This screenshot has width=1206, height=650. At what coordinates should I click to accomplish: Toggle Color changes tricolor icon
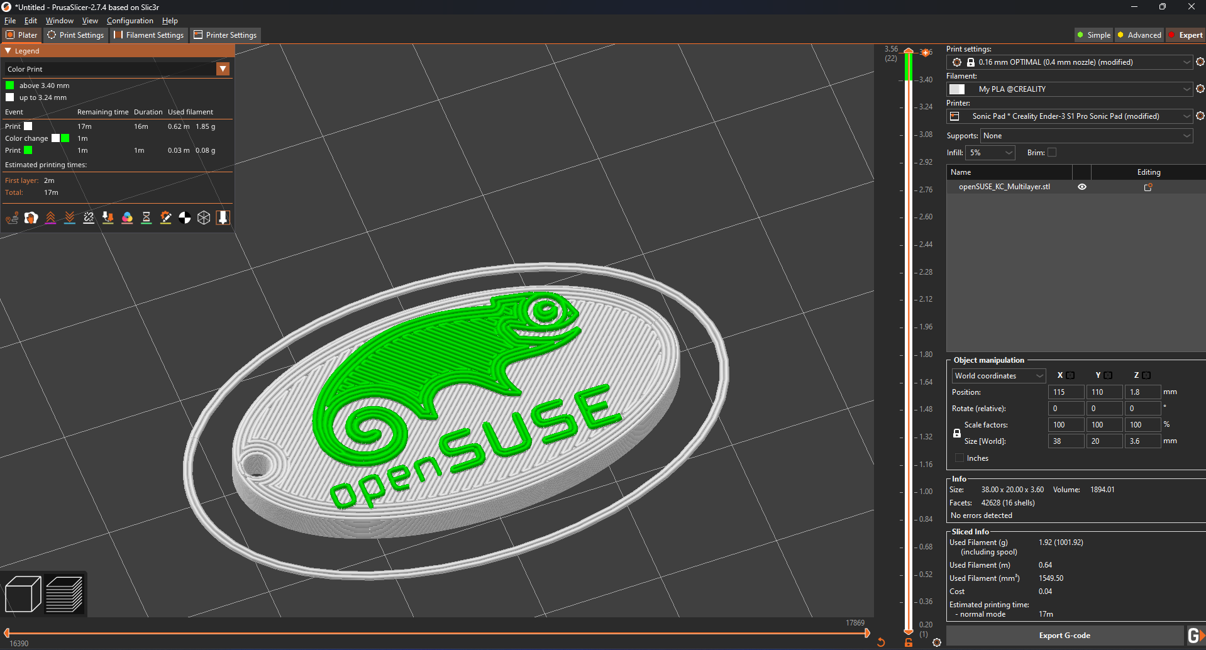point(127,218)
